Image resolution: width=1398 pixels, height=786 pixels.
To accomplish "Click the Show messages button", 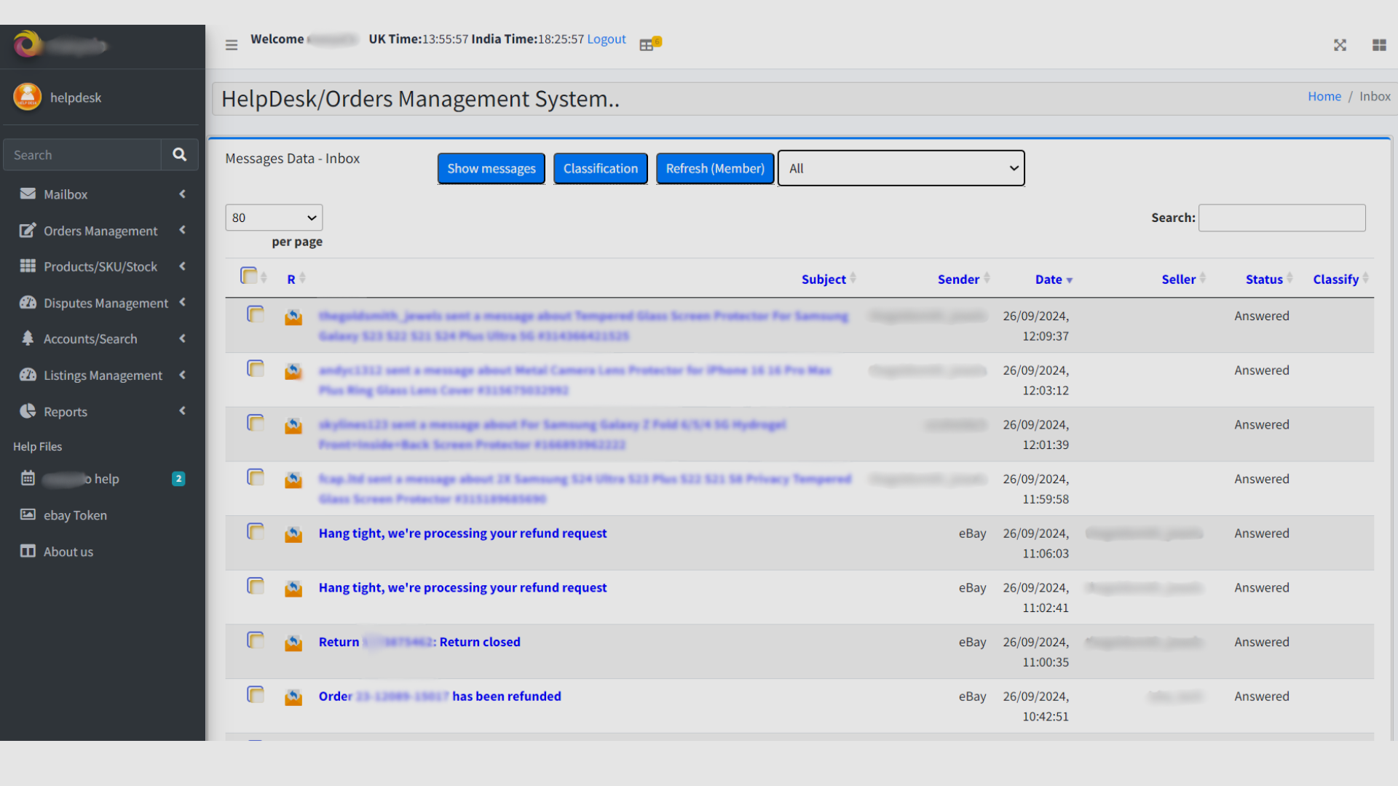I will 491,168.
